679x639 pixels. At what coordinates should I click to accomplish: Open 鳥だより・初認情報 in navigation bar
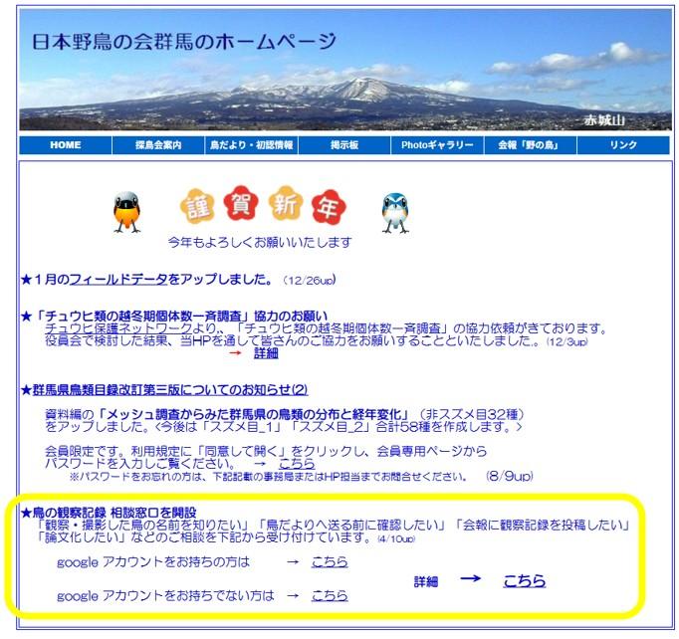coord(251,145)
